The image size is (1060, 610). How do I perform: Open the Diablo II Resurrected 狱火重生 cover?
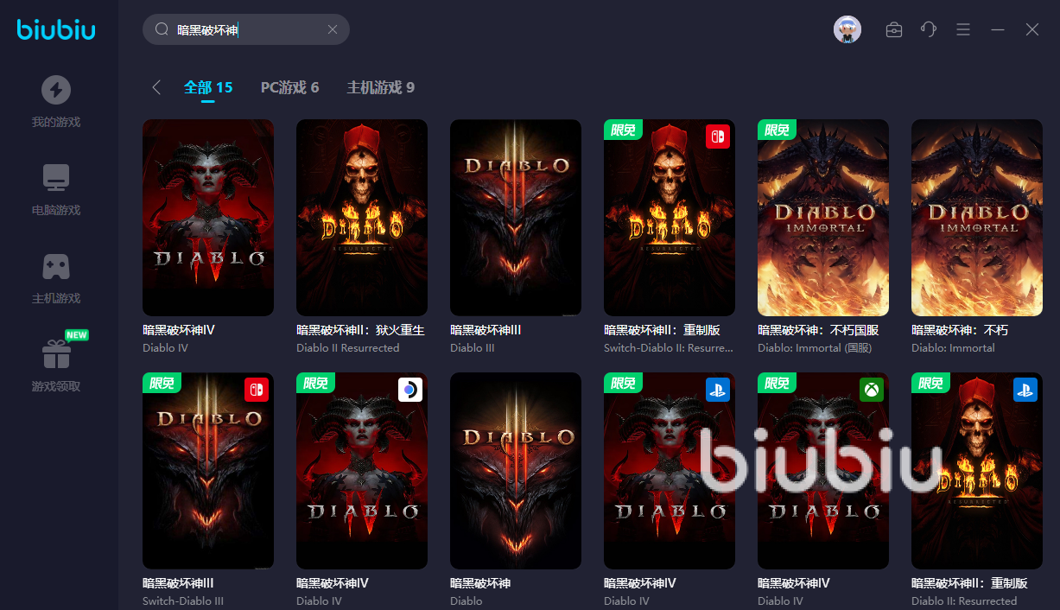point(362,217)
